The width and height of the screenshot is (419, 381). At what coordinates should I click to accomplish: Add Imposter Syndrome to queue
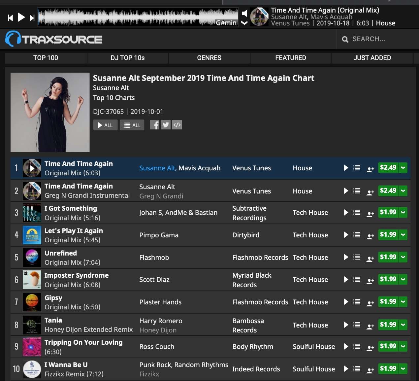pos(357,279)
